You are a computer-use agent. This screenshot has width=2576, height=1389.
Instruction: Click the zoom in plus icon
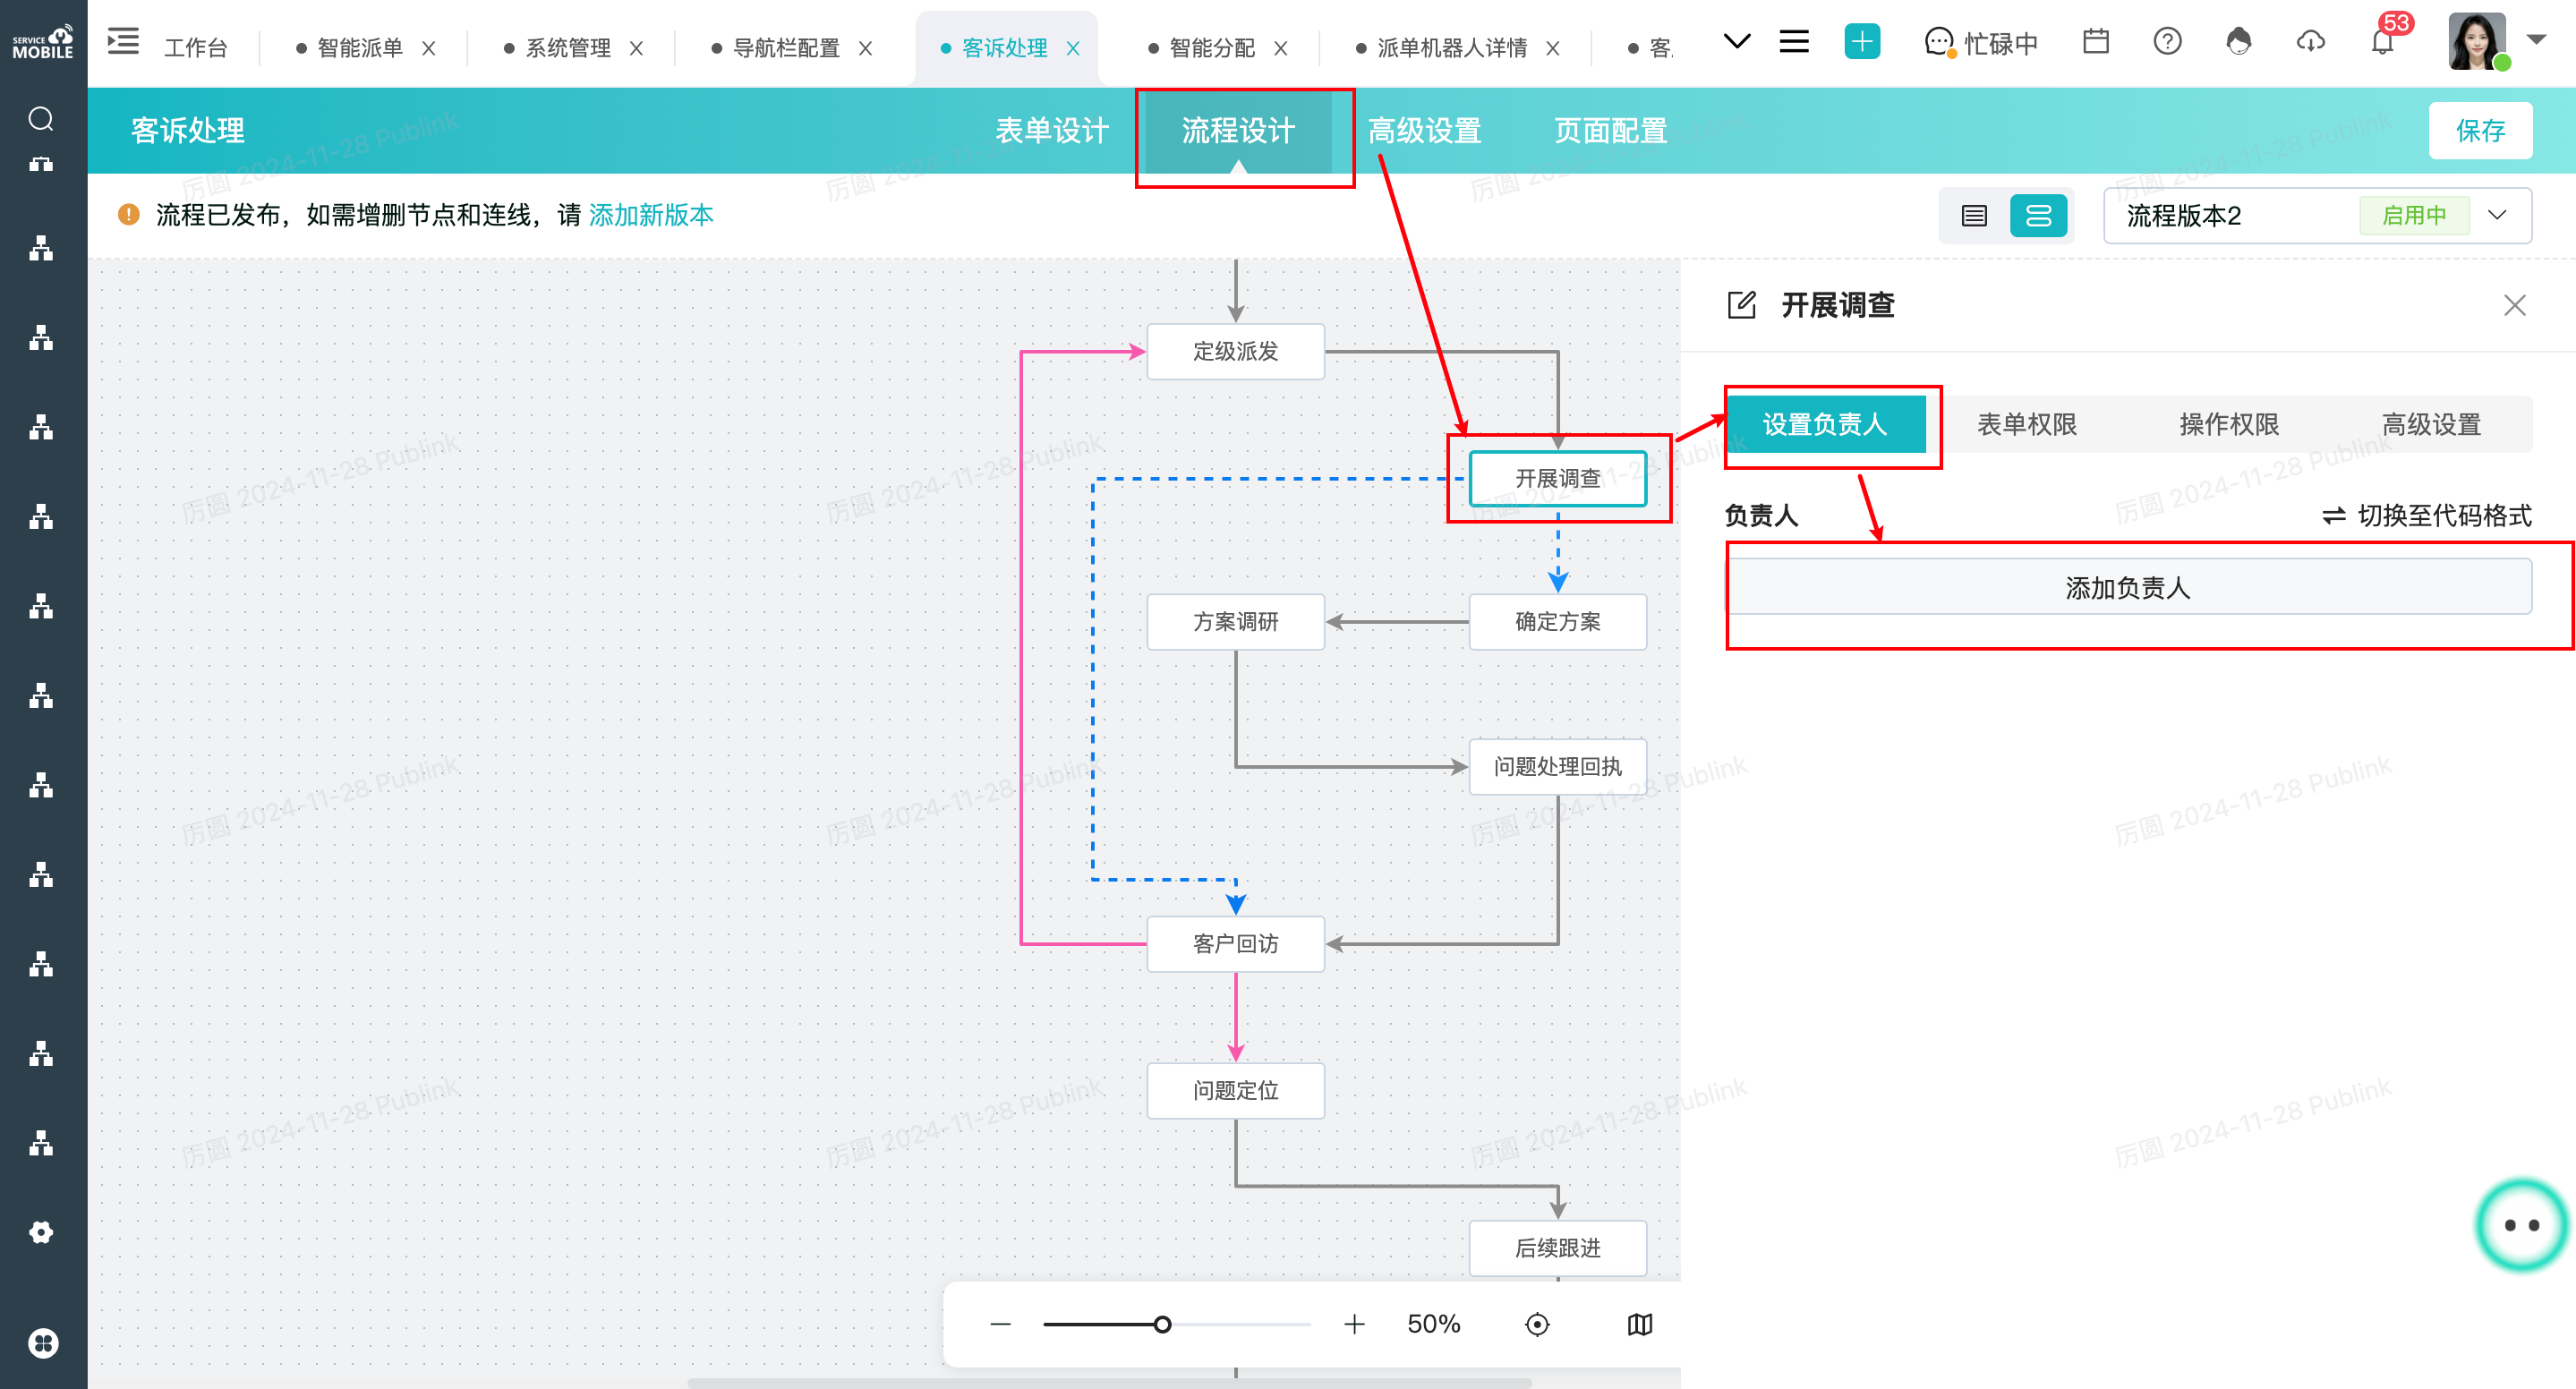(1354, 1324)
